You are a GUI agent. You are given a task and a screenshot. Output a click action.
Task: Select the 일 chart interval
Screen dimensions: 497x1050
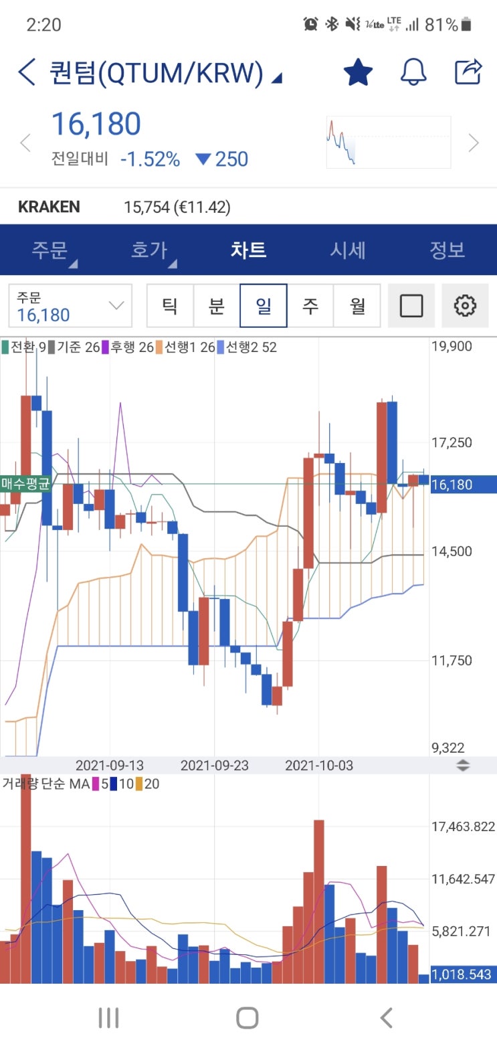coord(264,306)
